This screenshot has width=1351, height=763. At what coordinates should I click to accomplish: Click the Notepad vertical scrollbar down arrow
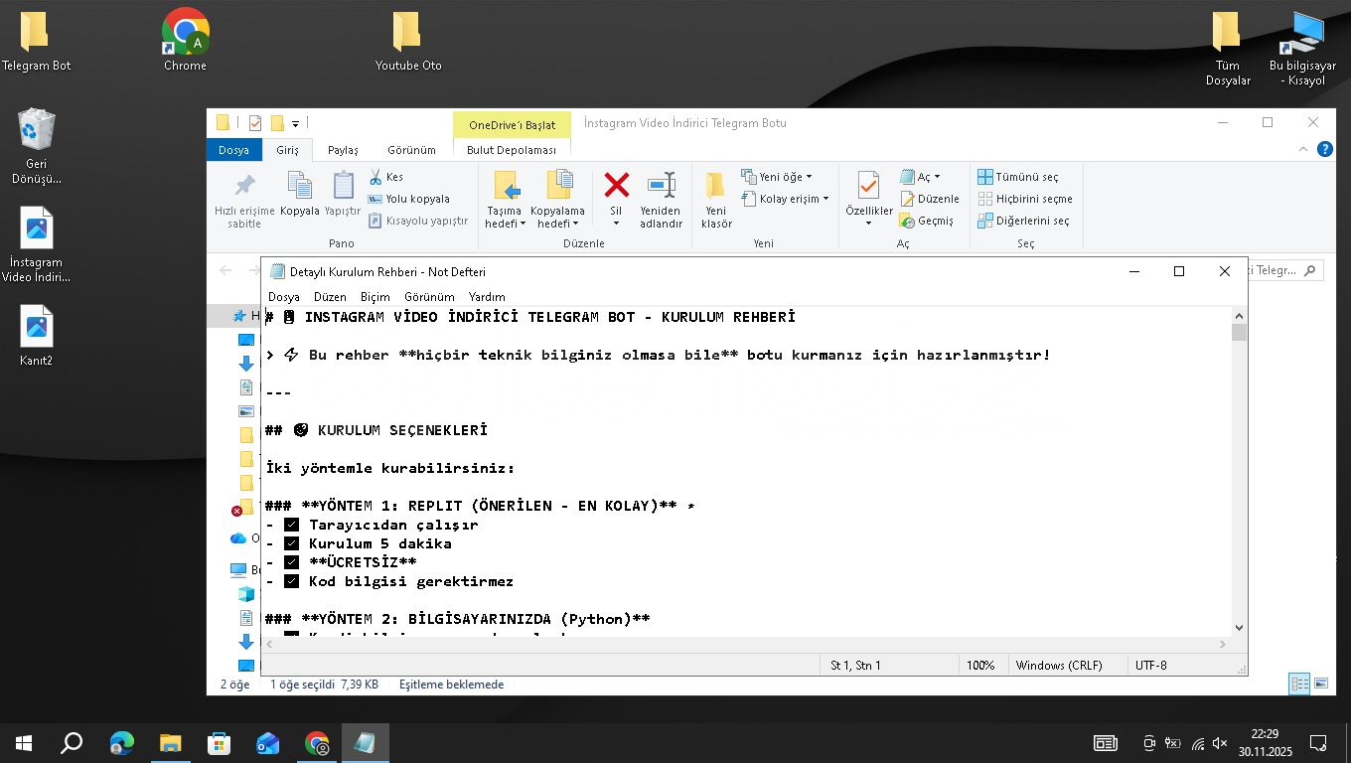[x=1239, y=627]
